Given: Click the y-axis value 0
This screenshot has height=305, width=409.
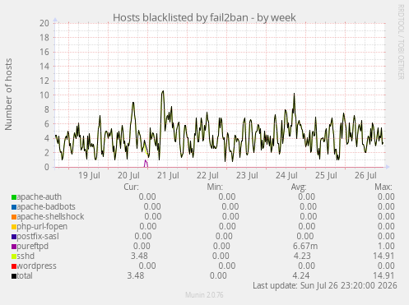Looking at the screenshot, I should pos(47,167).
